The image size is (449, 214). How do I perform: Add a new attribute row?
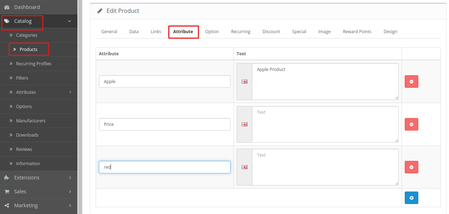tap(411, 198)
